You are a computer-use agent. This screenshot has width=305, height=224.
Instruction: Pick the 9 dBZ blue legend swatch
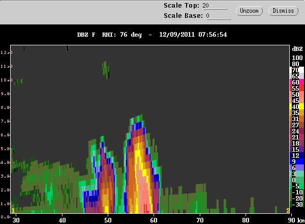pos(297,161)
